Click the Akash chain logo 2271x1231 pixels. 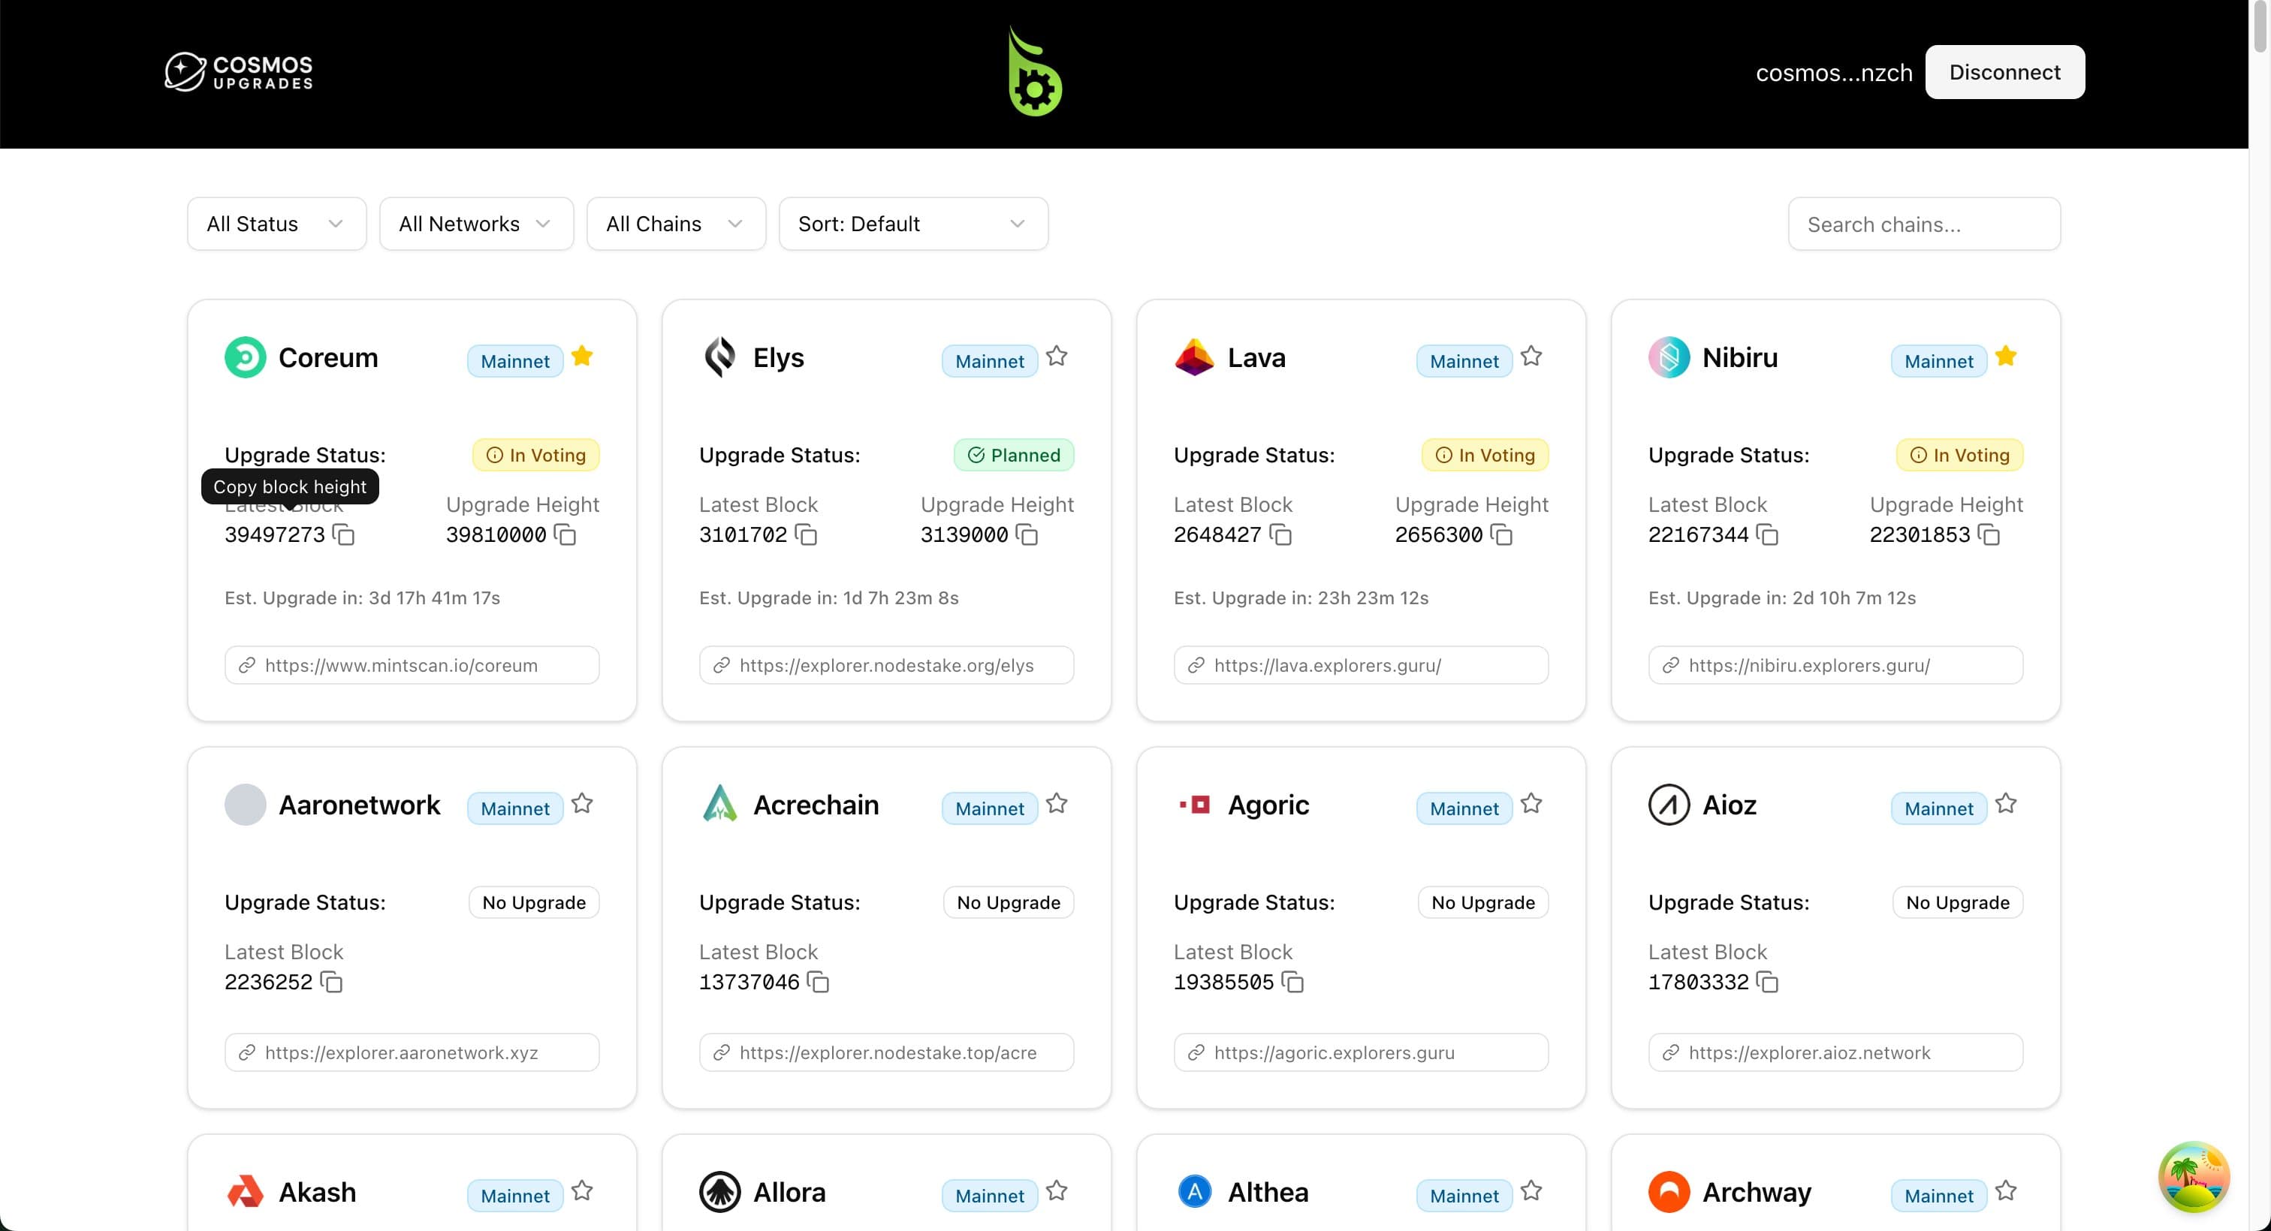[x=245, y=1192]
